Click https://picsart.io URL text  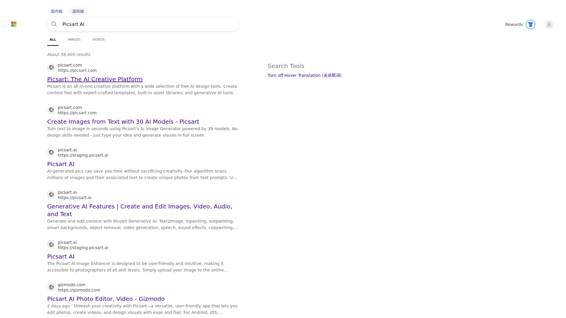pos(75,198)
